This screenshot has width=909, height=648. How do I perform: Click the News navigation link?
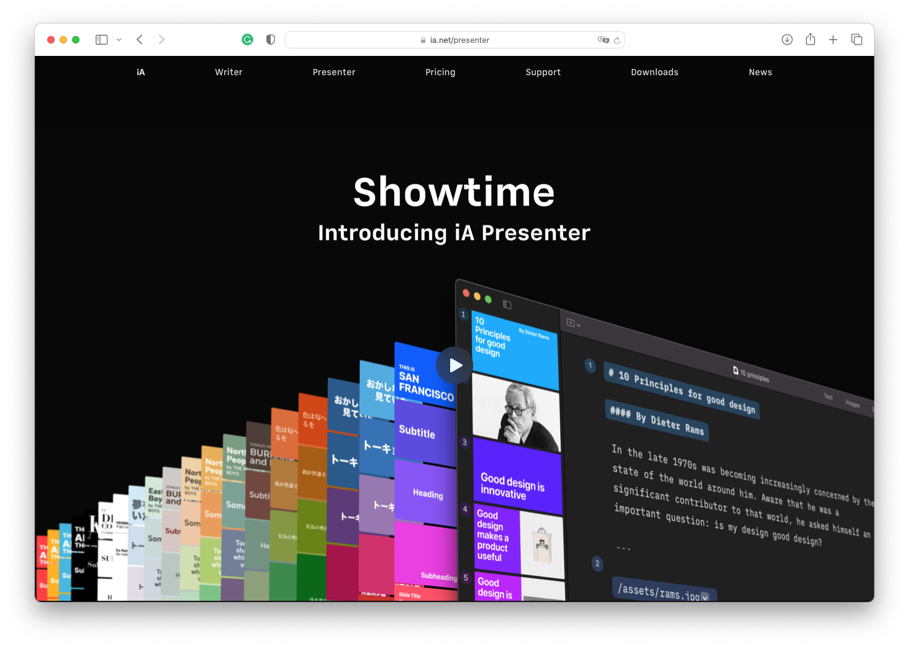(x=760, y=72)
